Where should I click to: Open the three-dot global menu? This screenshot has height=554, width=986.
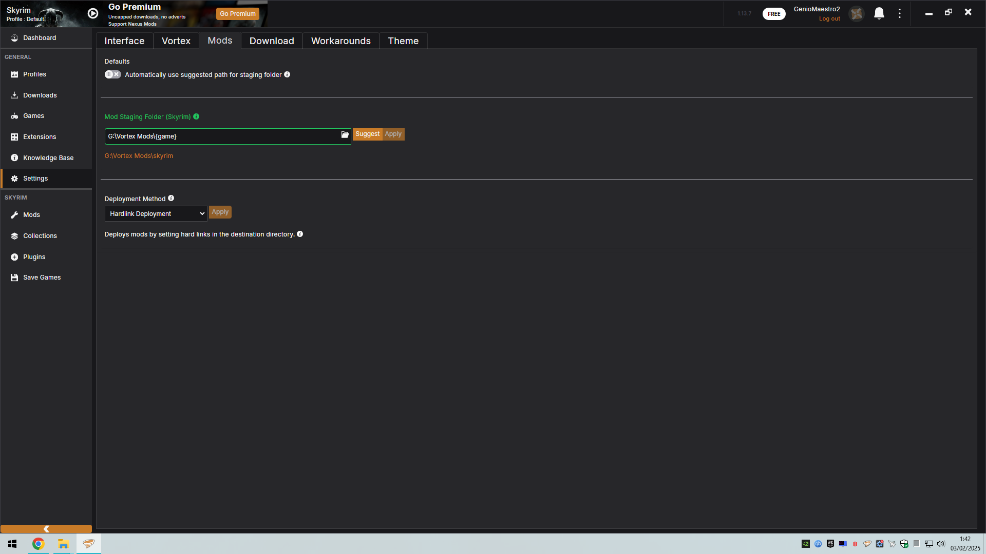900,14
